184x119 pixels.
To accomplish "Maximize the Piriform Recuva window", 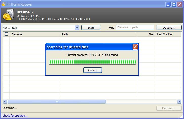I will (174, 4).
